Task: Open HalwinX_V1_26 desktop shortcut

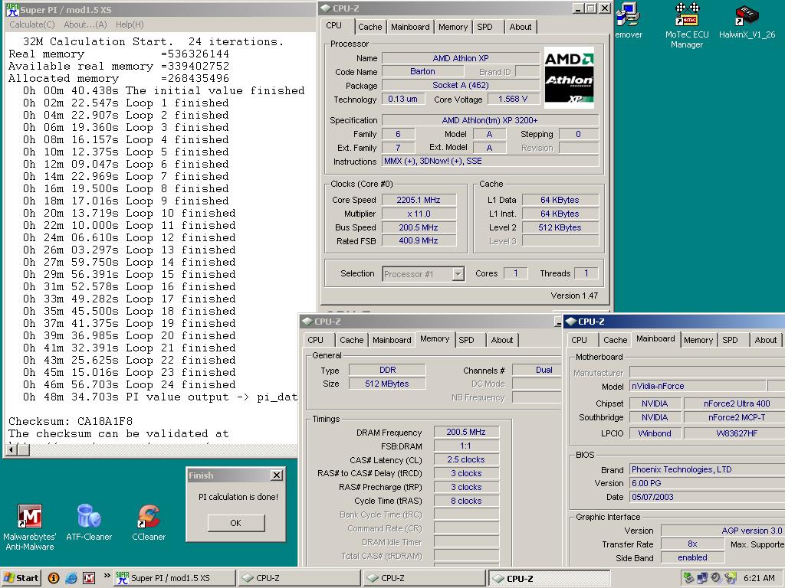Action: 747,15
